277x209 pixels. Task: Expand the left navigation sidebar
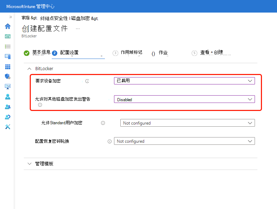coord(10,17)
